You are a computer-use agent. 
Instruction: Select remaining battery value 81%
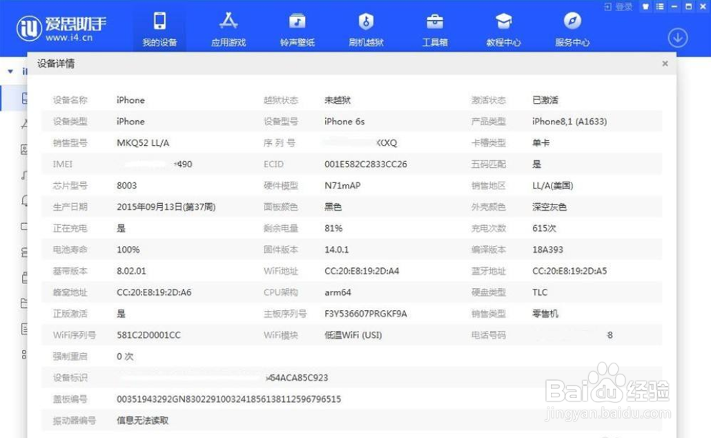coord(333,228)
